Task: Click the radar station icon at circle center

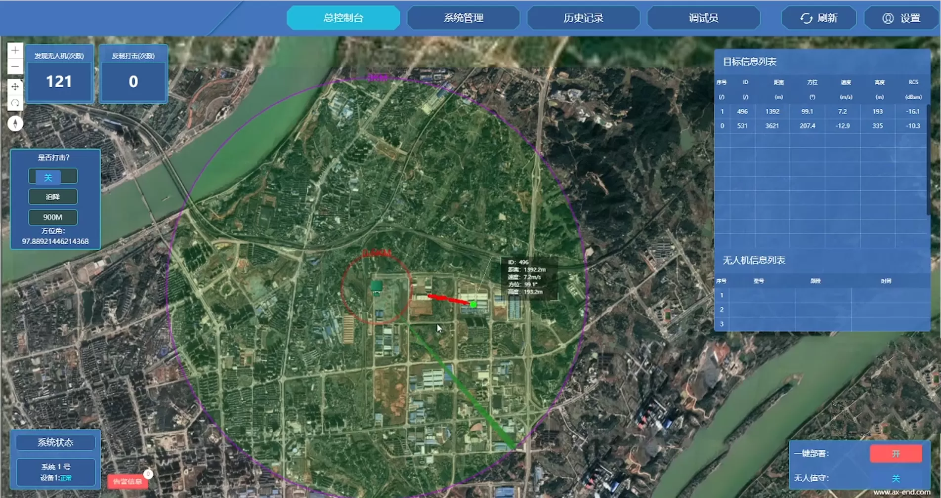Action: pyautogui.click(x=377, y=288)
